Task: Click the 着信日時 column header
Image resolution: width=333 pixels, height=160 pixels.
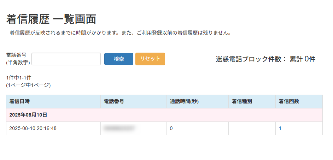Action: pos(53,101)
